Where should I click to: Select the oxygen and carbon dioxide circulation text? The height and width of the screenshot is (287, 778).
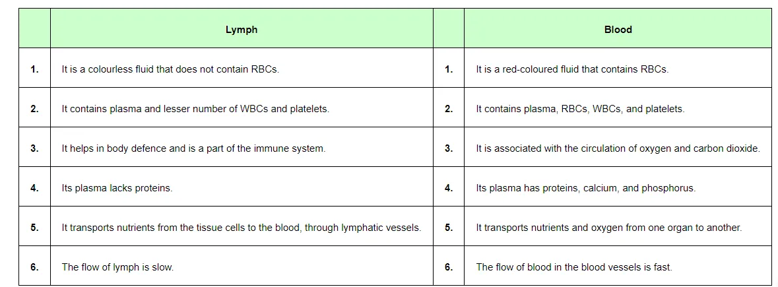pyautogui.click(x=618, y=148)
